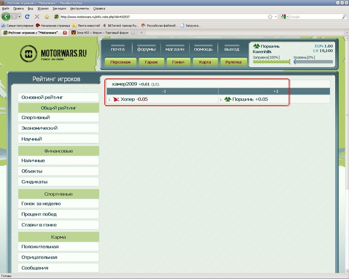Click the Motorwars.ru logo
The image size is (349, 279).
pyautogui.click(x=53, y=54)
